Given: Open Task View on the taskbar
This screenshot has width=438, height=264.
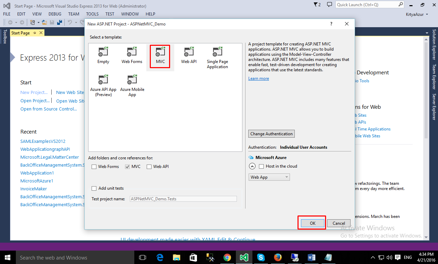Looking at the screenshot, I should pos(142,257).
